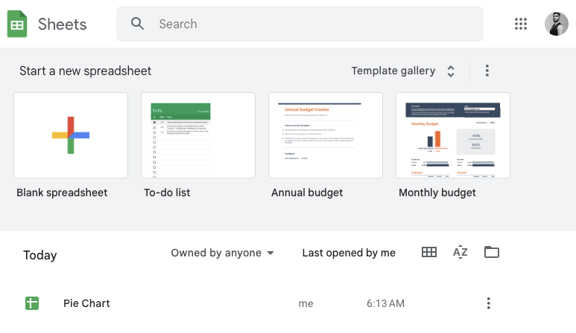Open the Annual budget template thumbnail
The height and width of the screenshot is (333, 576).
326,135
